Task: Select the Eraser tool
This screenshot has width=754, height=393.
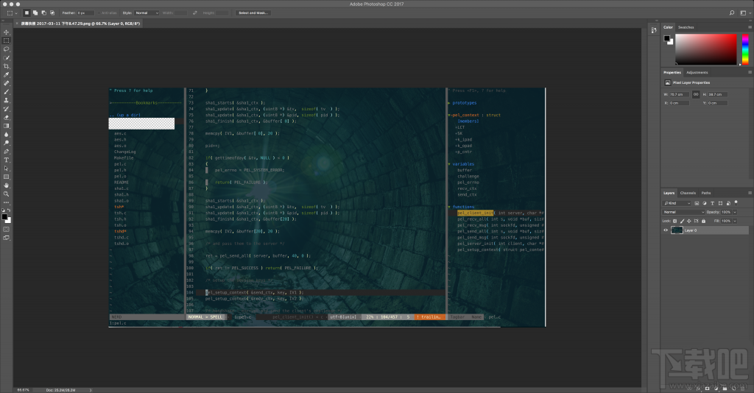Action: click(6, 117)
